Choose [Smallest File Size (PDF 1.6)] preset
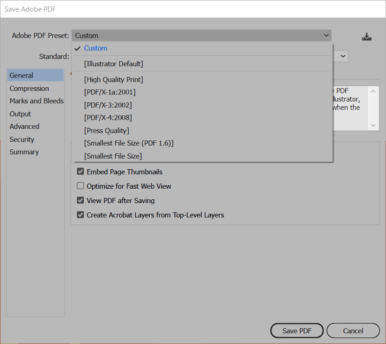 [x=202, y=143]
